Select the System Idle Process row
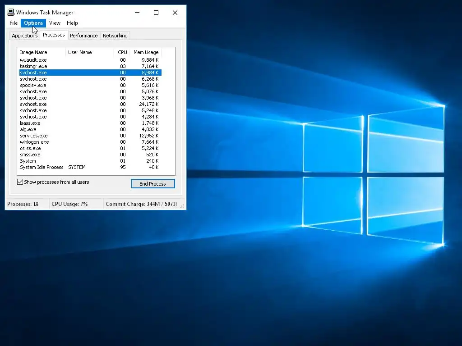Image resolution: width=462 pixels, height=346 pixels. point(89,167)
